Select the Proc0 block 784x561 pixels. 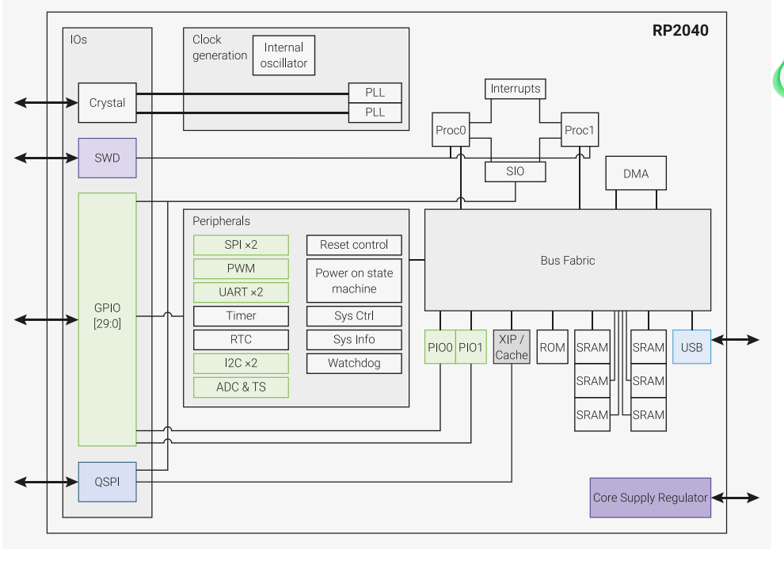pyautogui.click(x=451, y=130)
